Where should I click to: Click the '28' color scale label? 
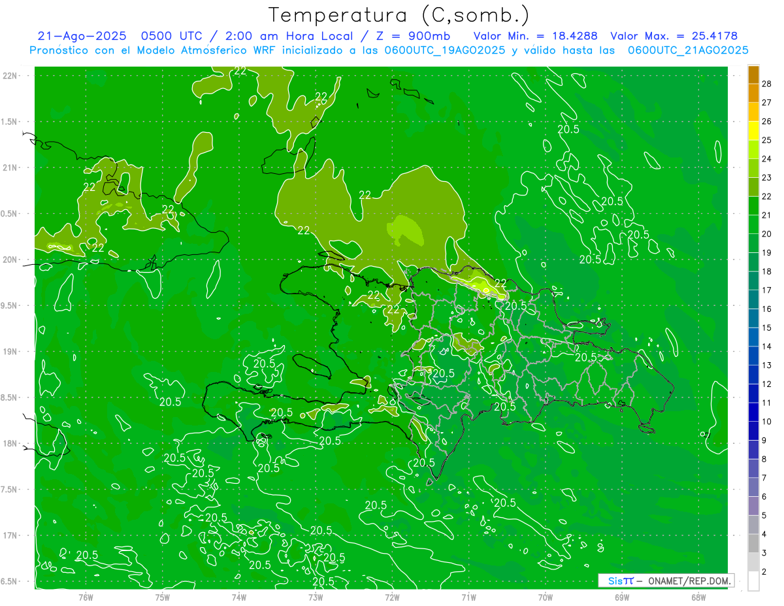(767, 83)
